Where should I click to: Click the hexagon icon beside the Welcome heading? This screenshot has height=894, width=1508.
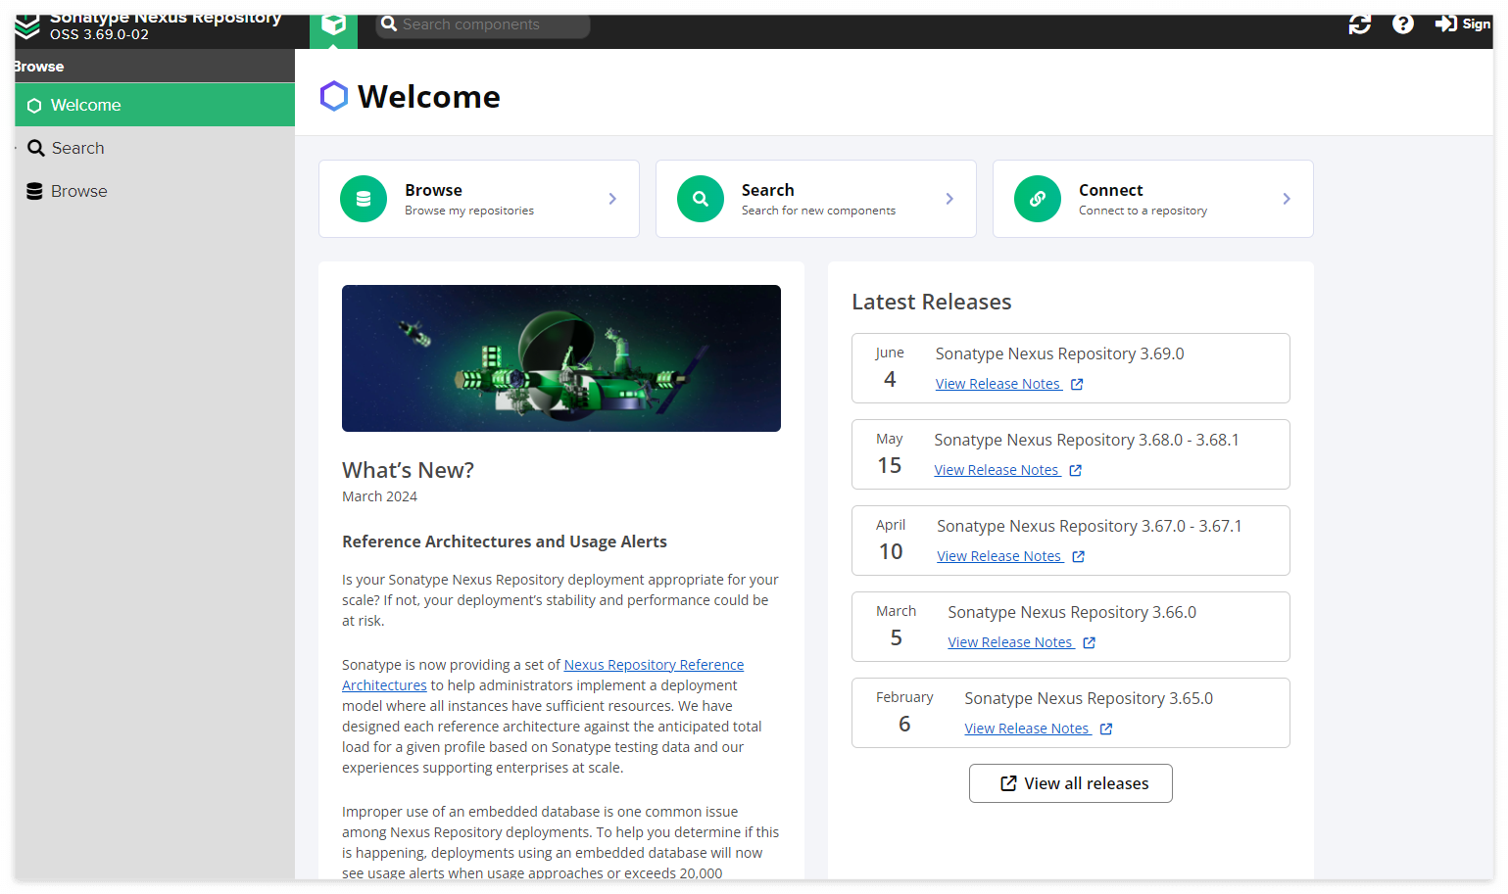click(334, 96)
